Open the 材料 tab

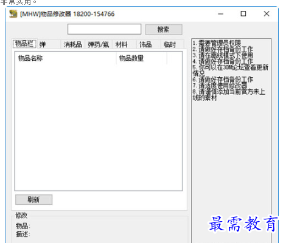[x=124, y=44]
